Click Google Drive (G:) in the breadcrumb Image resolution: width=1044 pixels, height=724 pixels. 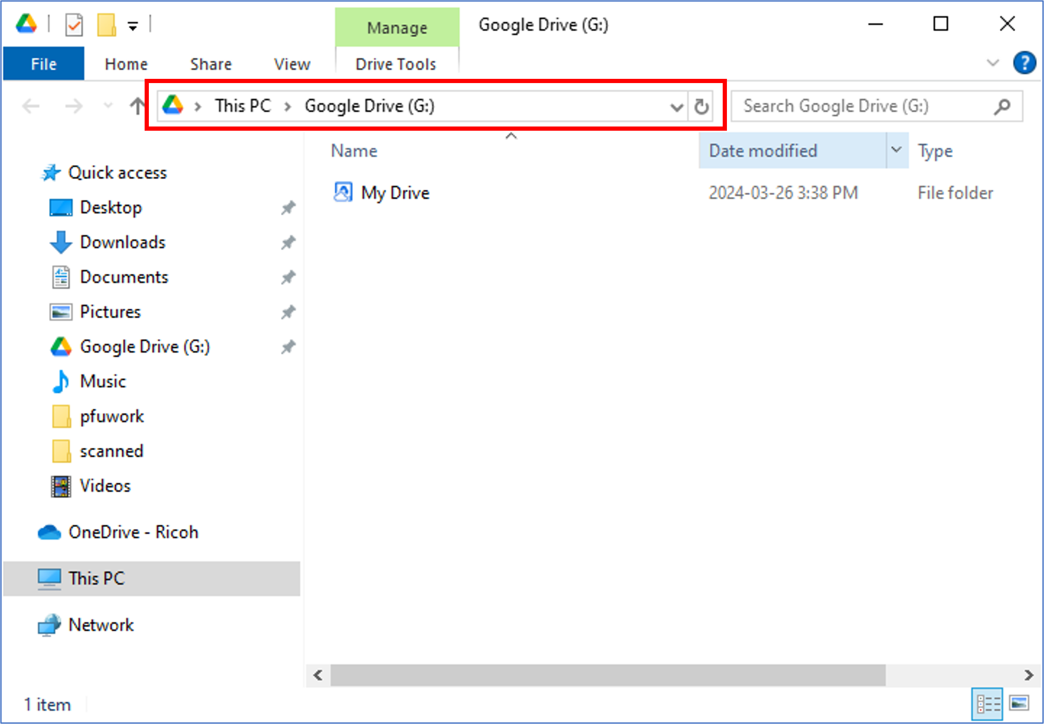click(x=369, y=106)
